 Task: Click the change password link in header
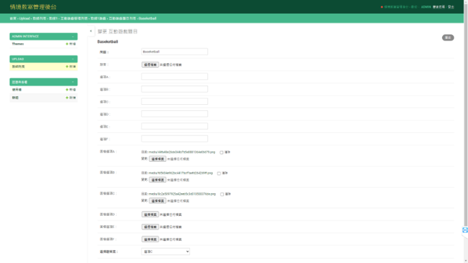point(438,7)
